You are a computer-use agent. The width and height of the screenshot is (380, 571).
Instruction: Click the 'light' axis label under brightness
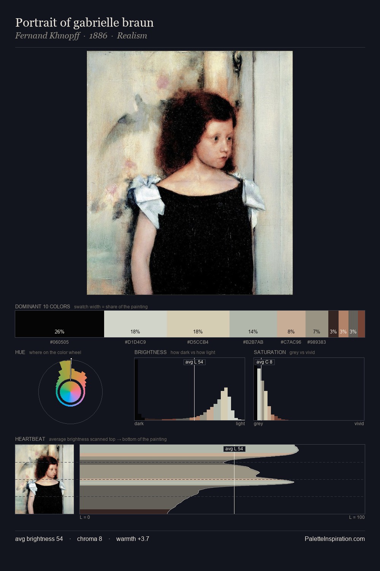click(241, 424)
